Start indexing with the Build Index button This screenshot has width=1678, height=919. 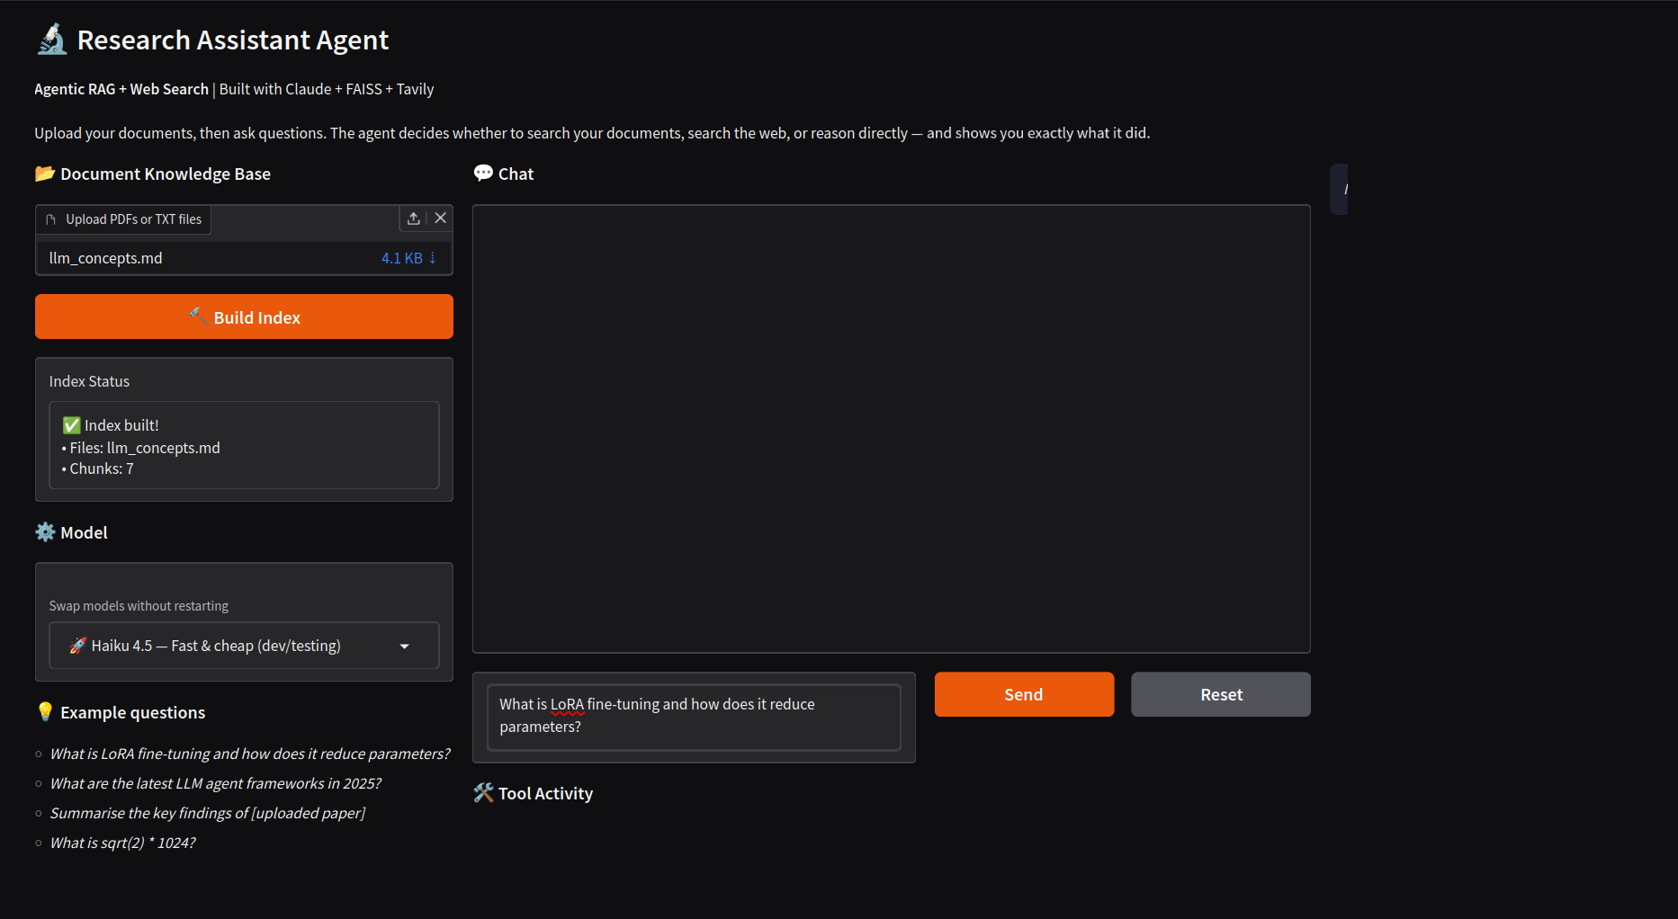coord(244,317)
